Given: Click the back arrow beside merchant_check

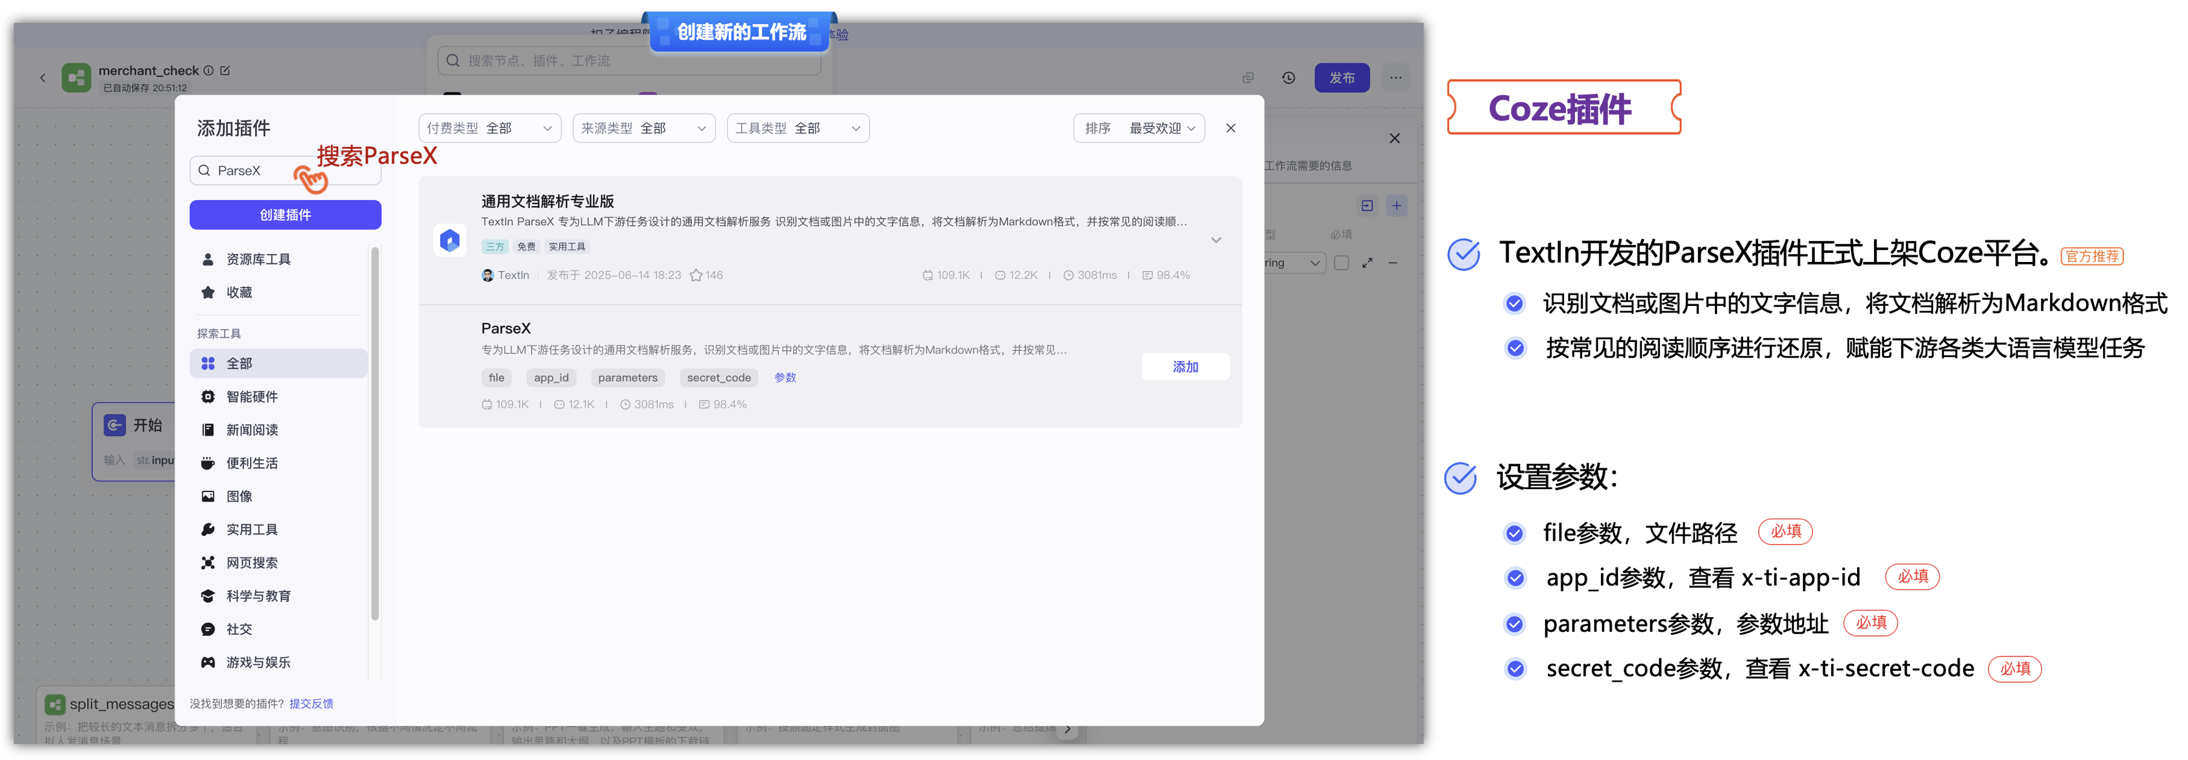Looking at the screenshot, I should (x=42, y=78).
